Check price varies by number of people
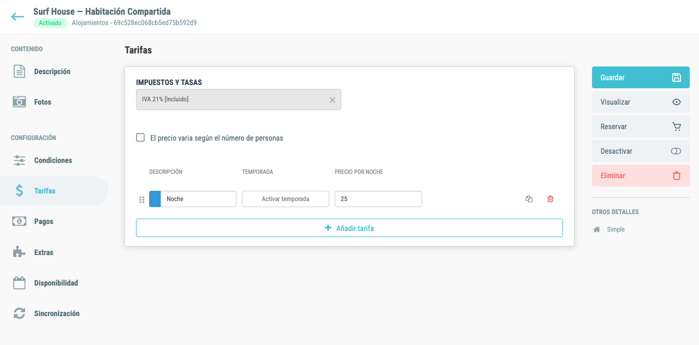699x345 pixels. pos(140,138)
